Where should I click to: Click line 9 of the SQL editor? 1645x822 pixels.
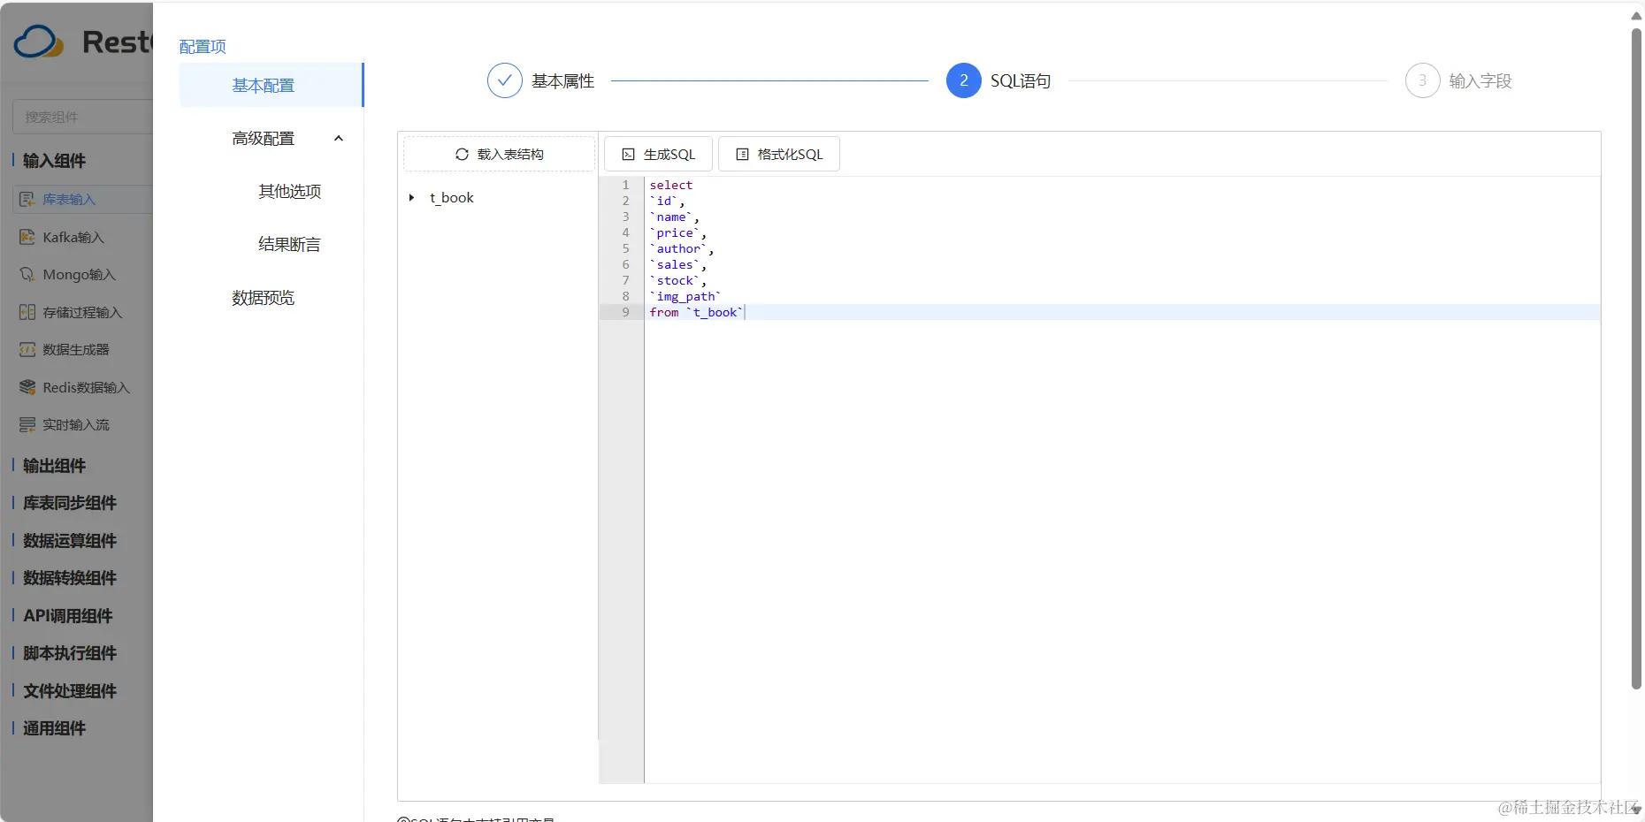tap(1121, 312)
